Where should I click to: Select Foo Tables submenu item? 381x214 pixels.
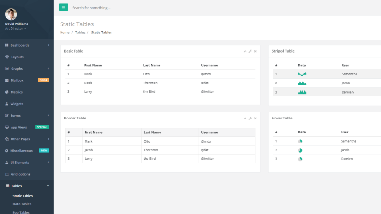(x=21, y=212)
